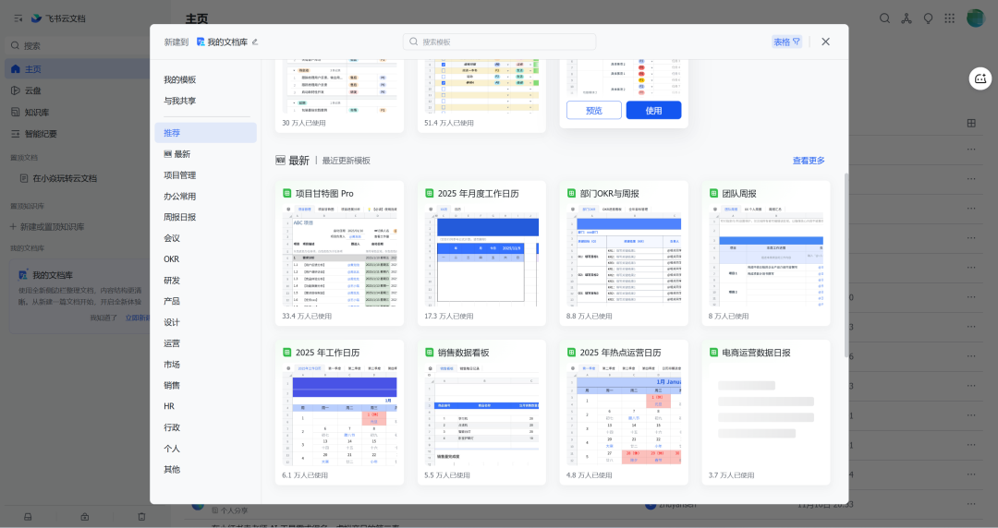Select the 研发 category
The width and height of the screenshot is (998, 528).
205,280
